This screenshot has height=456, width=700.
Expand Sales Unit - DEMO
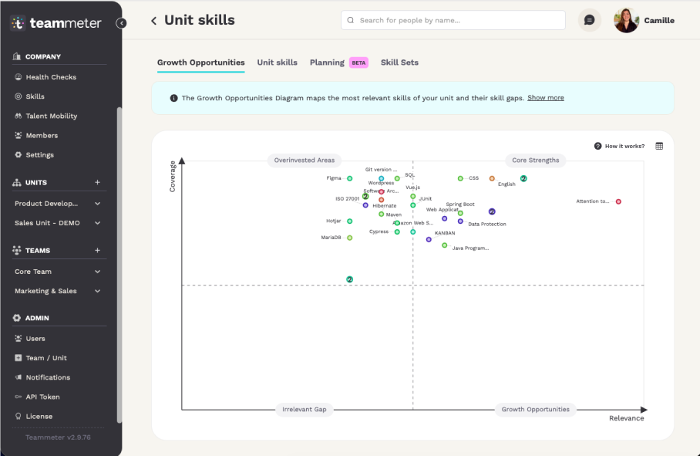tap(97, 223)
